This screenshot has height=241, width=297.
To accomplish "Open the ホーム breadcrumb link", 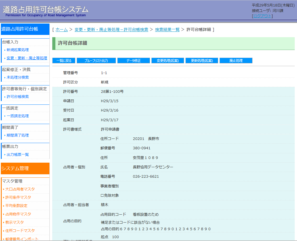I will pyautogui.click(x=62, y=30).
